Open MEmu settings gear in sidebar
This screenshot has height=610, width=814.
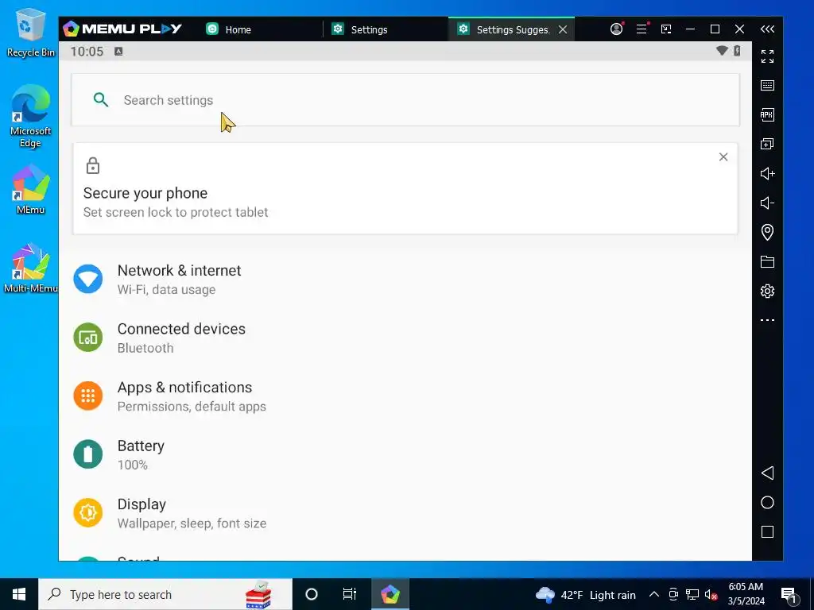pos(767,291)
